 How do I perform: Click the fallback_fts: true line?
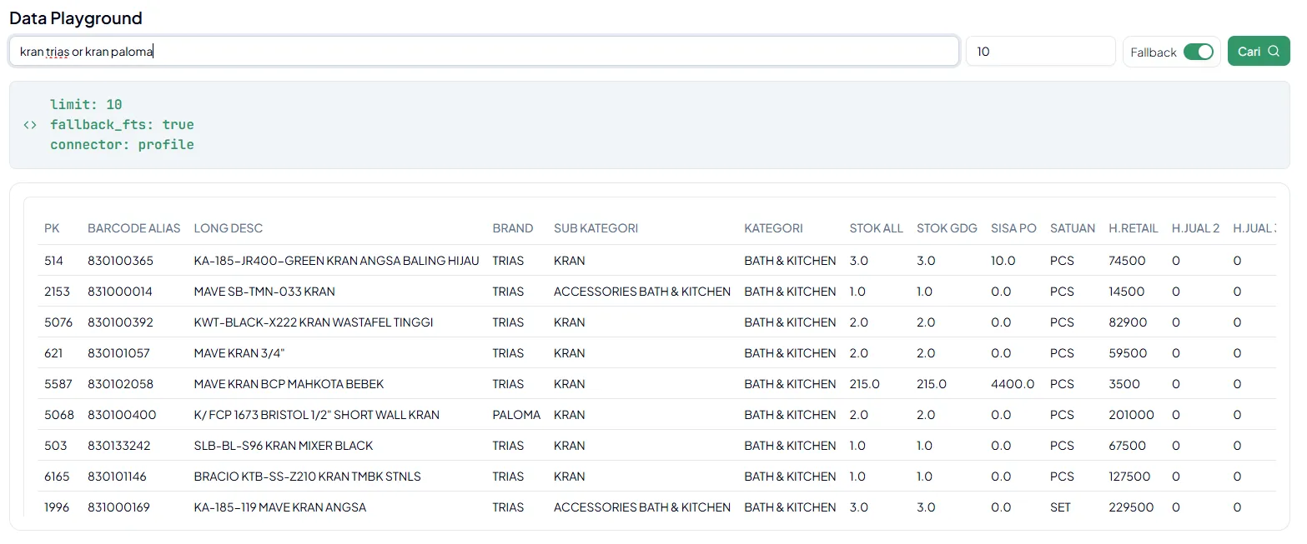coord(122,125)
